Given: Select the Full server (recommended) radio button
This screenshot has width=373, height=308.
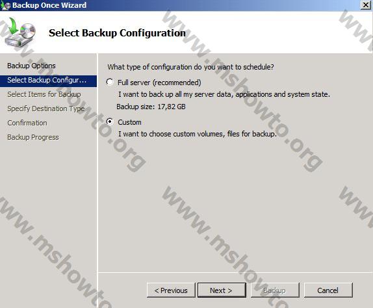Looking at the screenshot, I should pyautogui.click(x=110, y=83).
